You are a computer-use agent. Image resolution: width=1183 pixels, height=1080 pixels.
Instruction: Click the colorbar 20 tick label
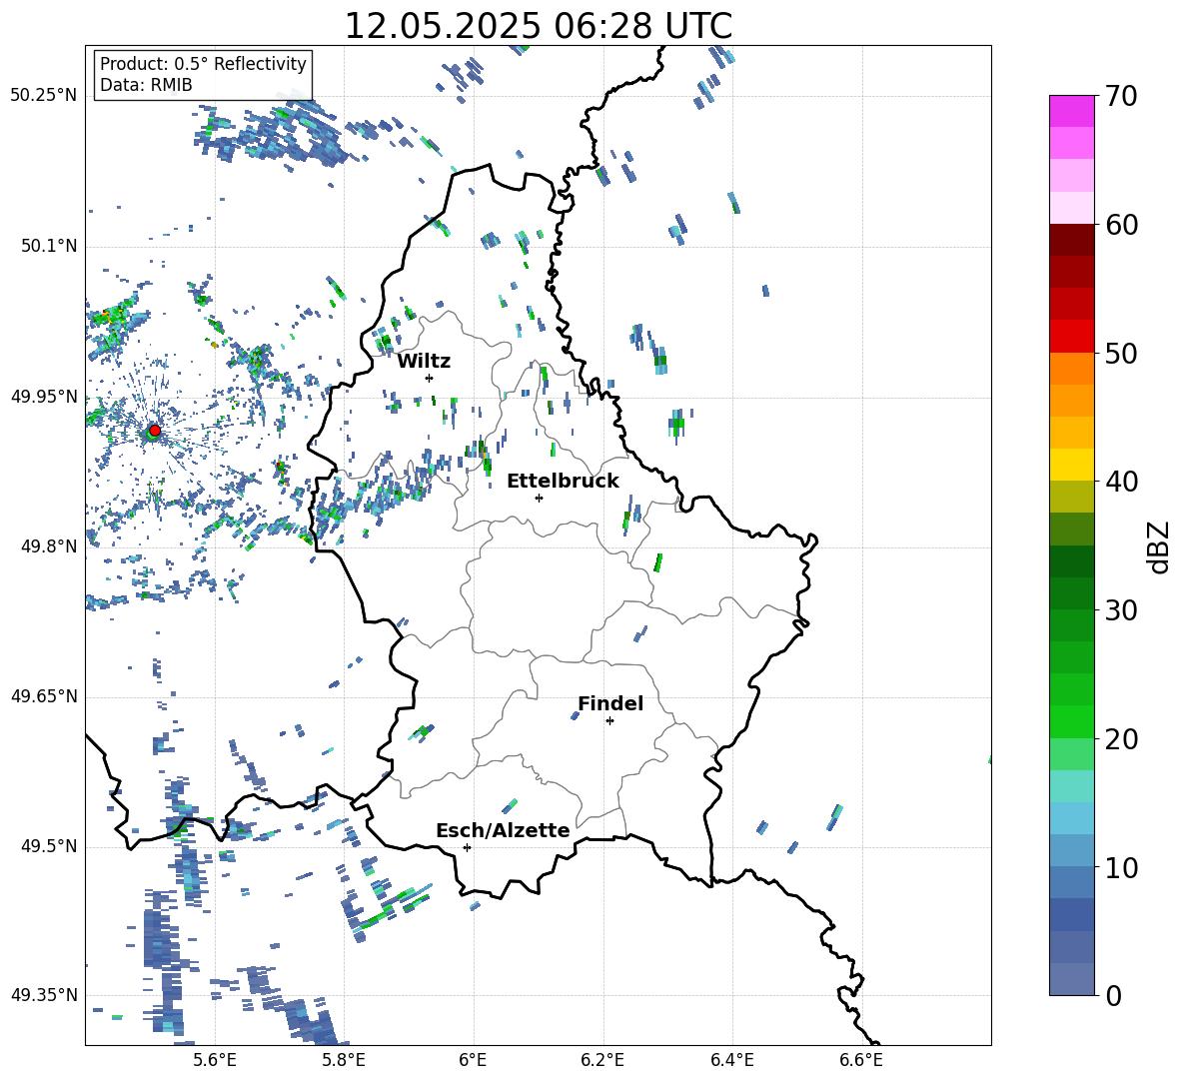point(1121,739)
